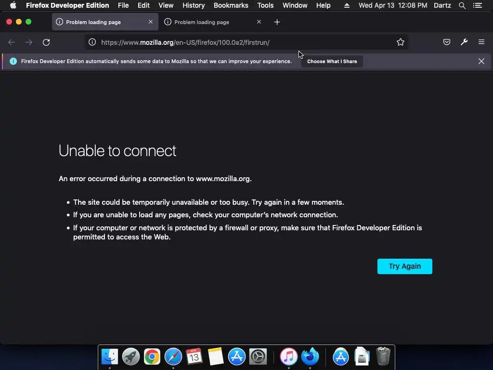The width and height of the screenshot is (493, 370).
Task: Open the document stack beside Trash
Action: [x=362, y=357]
